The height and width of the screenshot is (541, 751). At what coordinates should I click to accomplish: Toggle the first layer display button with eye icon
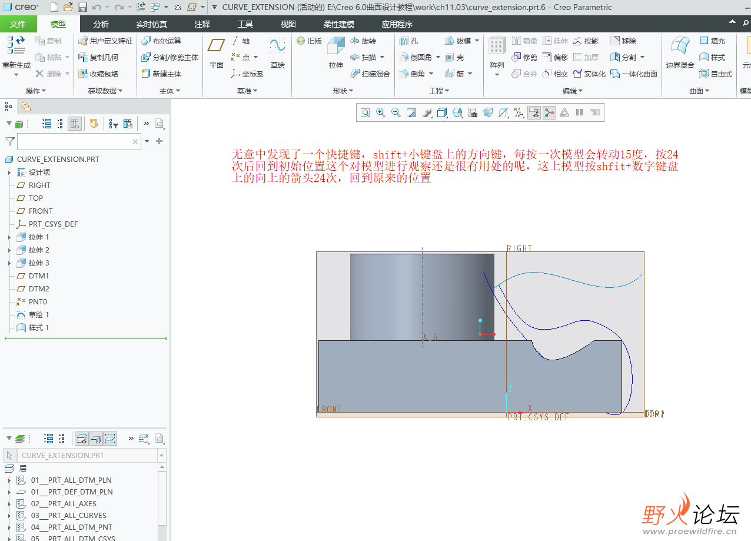click(82, 439)
